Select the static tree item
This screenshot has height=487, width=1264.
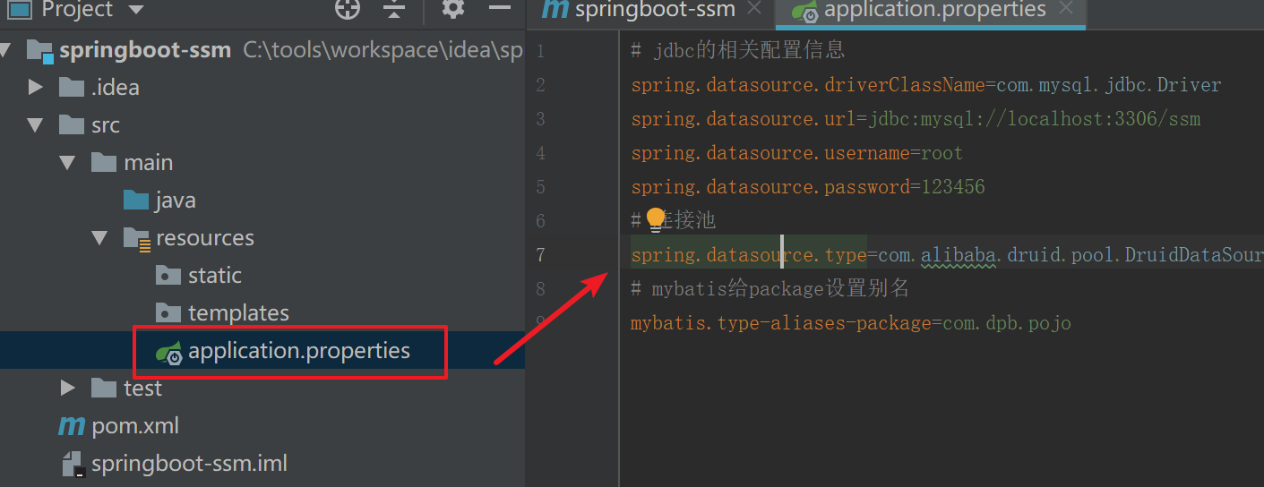click(x=215, y=275)
